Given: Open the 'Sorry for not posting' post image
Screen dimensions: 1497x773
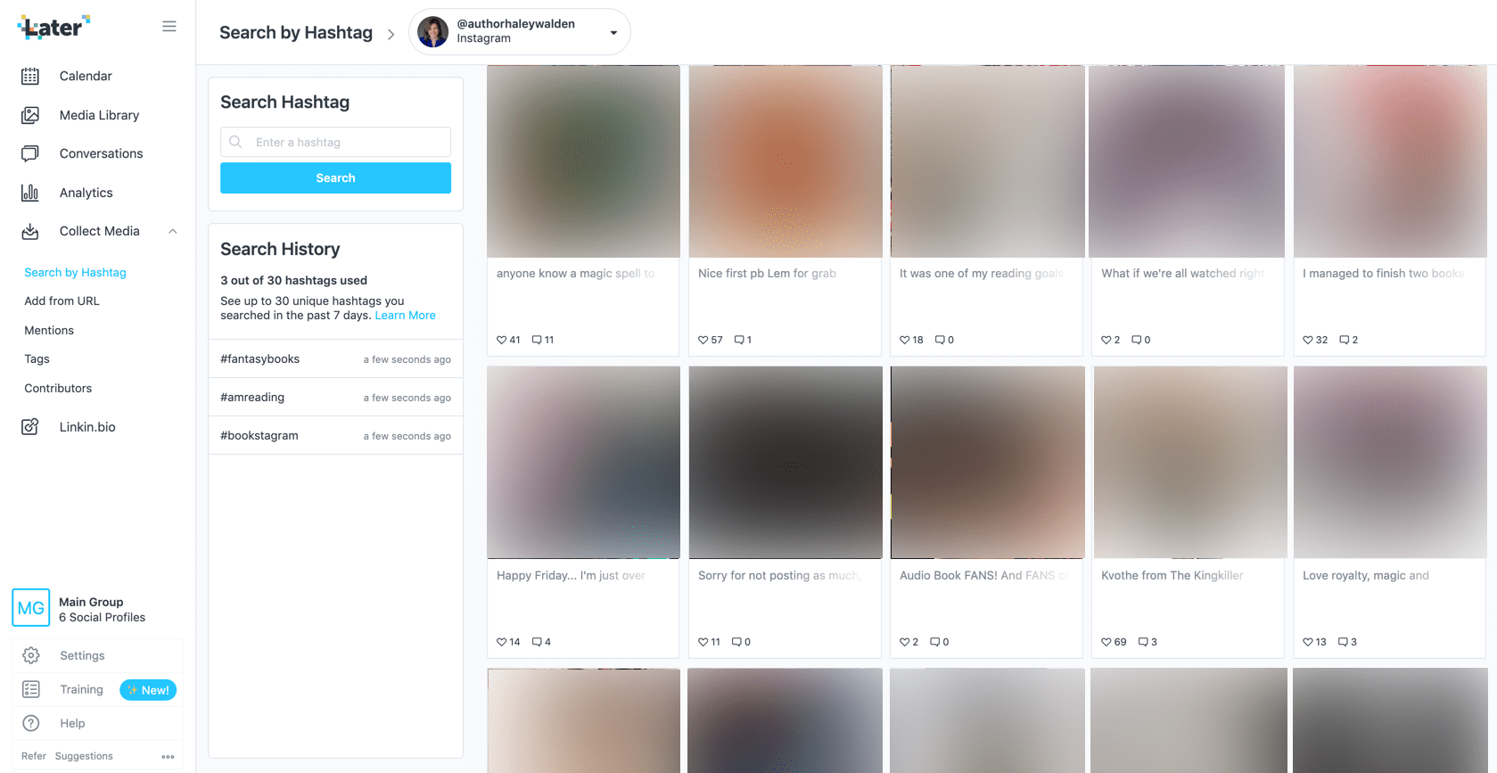Looking at the screenshot, I should (x=786, y=463).
